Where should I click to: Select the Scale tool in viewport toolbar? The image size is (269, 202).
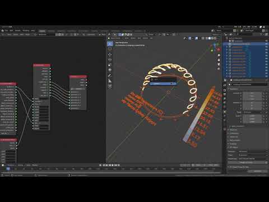(x=110, y=65)
